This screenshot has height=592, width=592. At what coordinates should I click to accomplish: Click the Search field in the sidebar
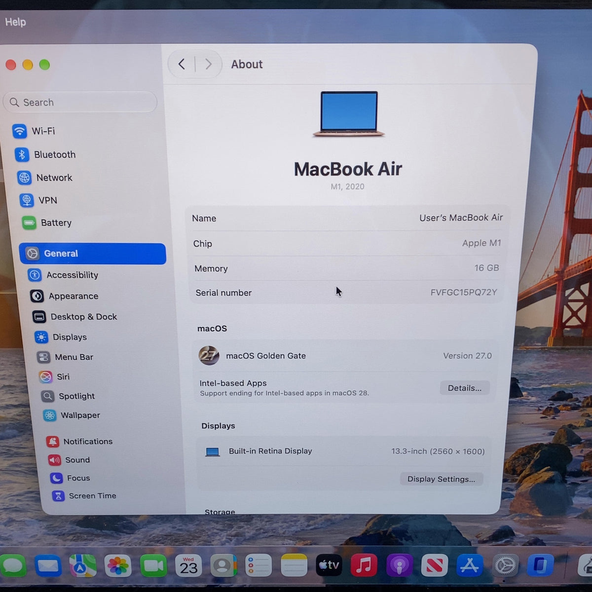click(x=80, y=102)
